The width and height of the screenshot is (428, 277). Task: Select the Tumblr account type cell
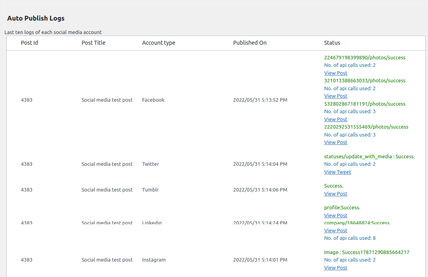(150, 190)
